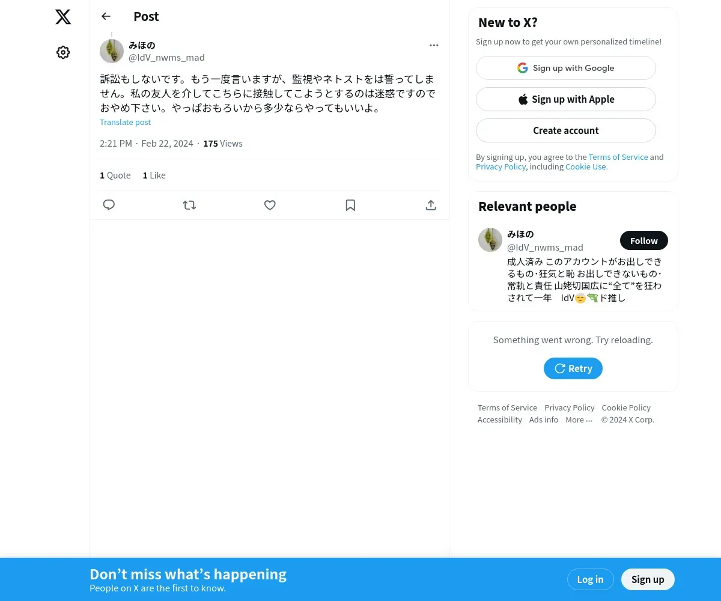The width and height of the screenshot is (721, 601).
Task: Click the Log in button
Action: point(590,579)
